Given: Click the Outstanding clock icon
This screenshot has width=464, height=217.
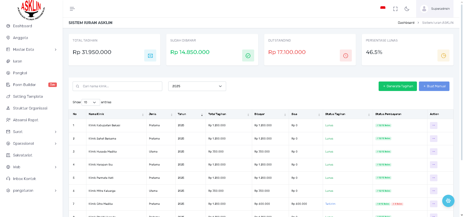Looking at the screenshot, I should point(346,55).
